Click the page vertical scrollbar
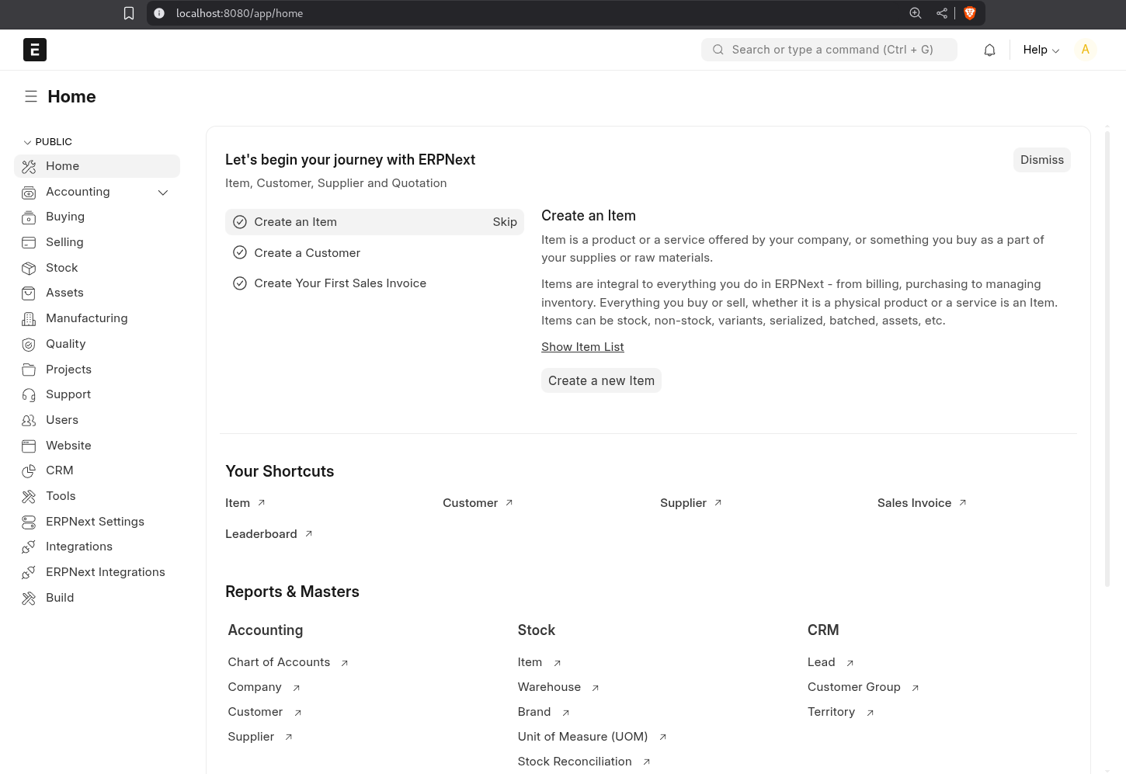 pyautogui.click(x=1107, y=357)
